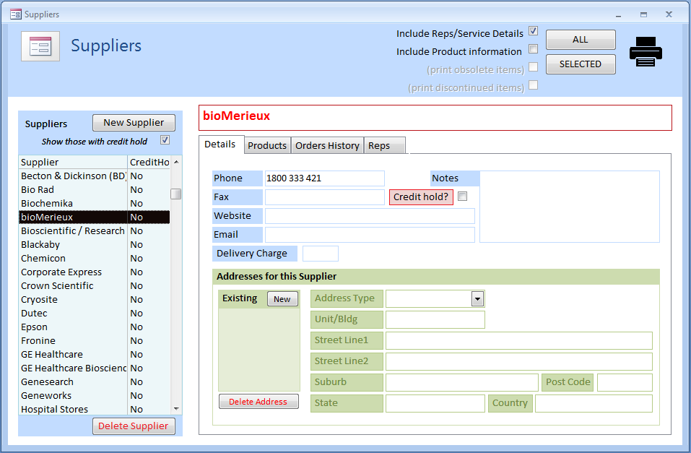Viewport: 691px width, 453px height.
Task: Select Chemicon in the supplier list
Action: pyautogui.click(x=43, y=258)
